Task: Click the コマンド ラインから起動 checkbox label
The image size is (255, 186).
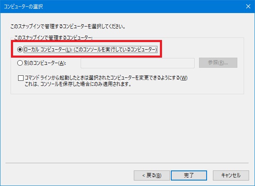Action: click(x=105, y=78)
